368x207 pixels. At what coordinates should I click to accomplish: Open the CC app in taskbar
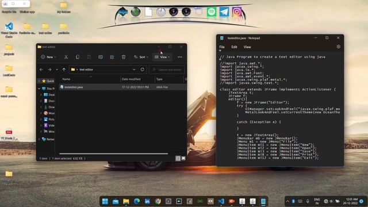click(x=210, y=201)
